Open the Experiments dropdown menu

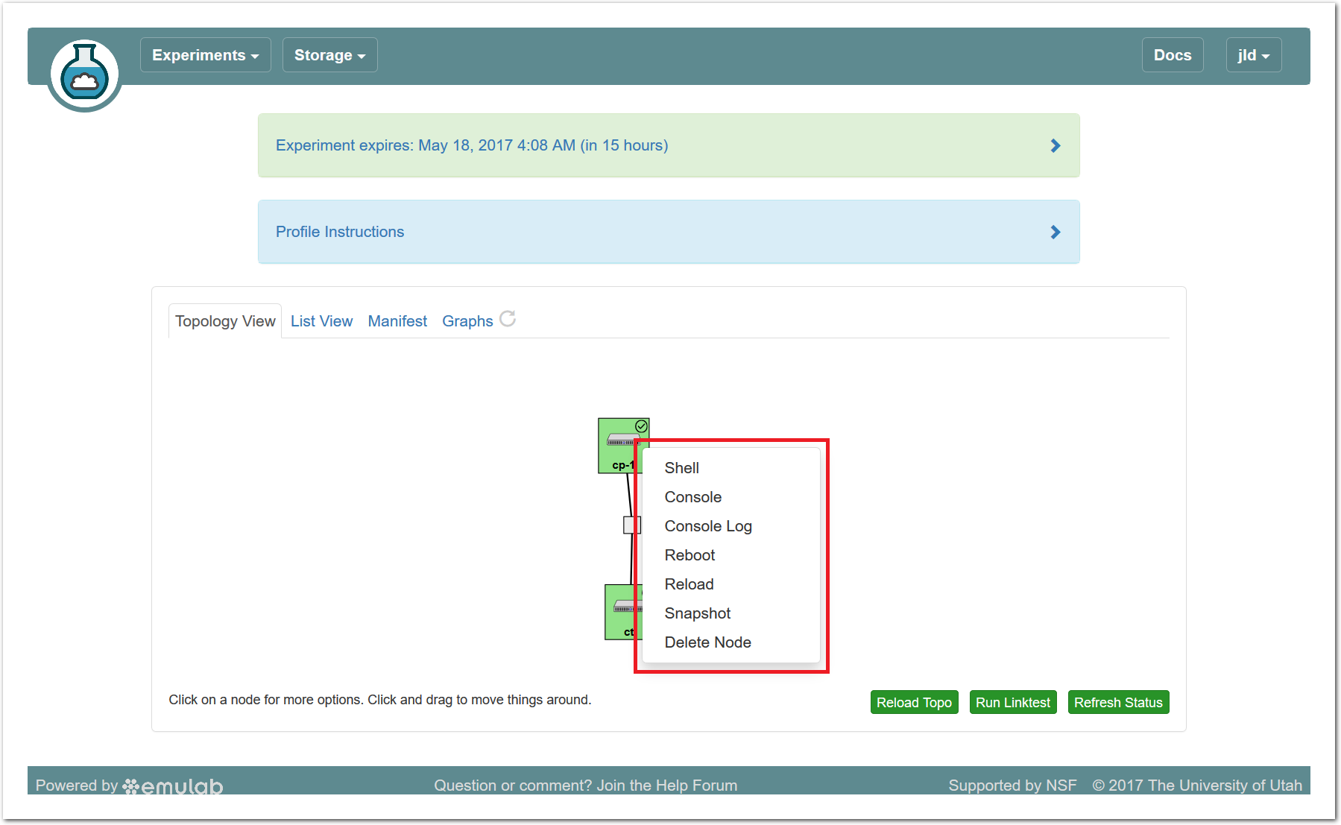click(205, 55)
